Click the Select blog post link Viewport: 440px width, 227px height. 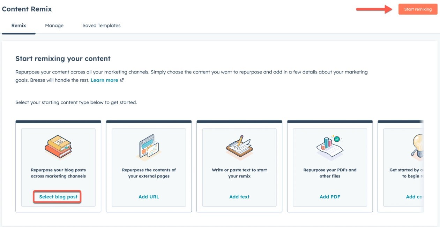pos(58,197)
